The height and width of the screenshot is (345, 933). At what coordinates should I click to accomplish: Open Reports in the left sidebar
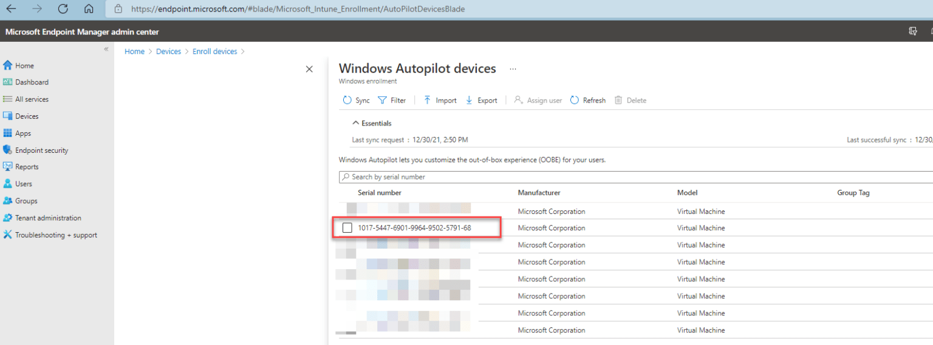(x=27, y=167)
